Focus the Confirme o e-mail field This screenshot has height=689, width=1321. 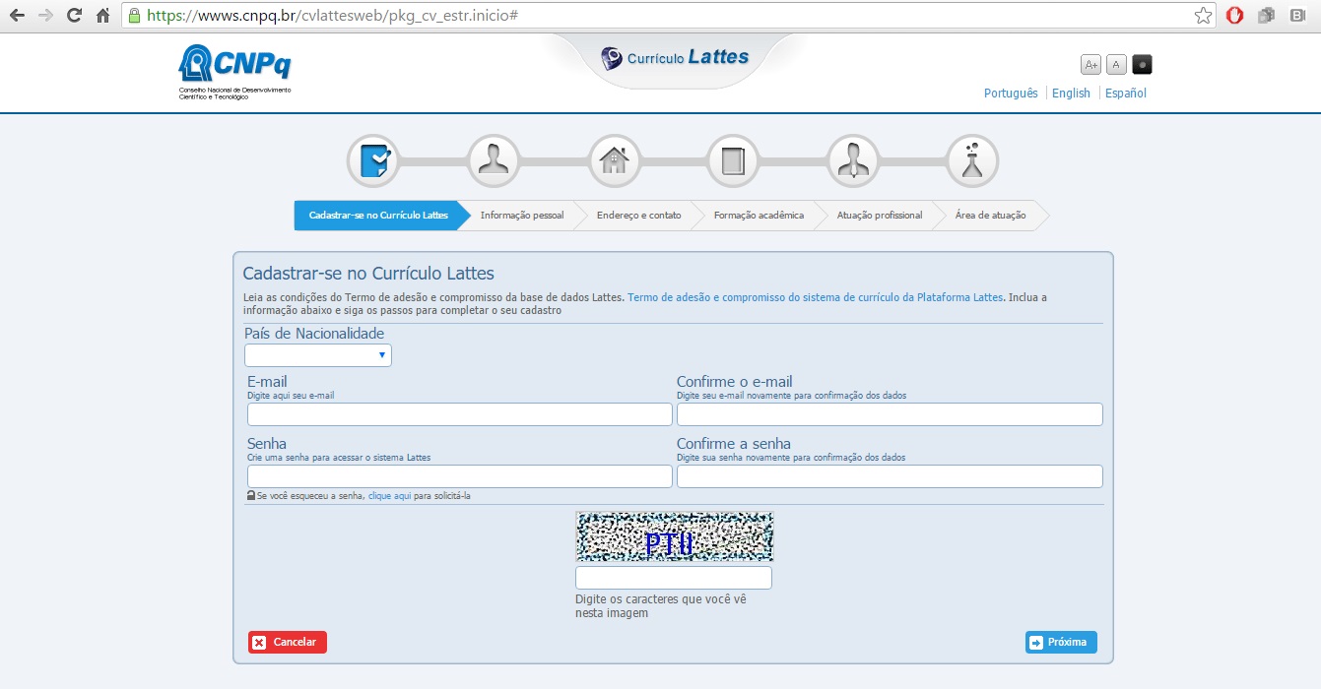click(890, 414)
